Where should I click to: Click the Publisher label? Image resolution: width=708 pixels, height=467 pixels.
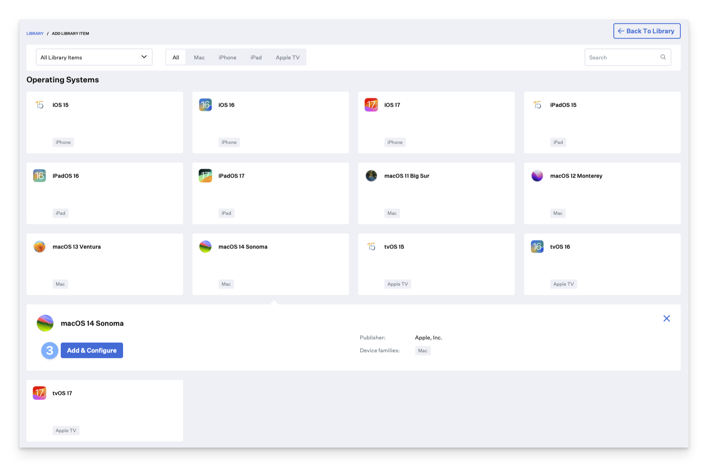pyautogui.click(x=373, y=338)
